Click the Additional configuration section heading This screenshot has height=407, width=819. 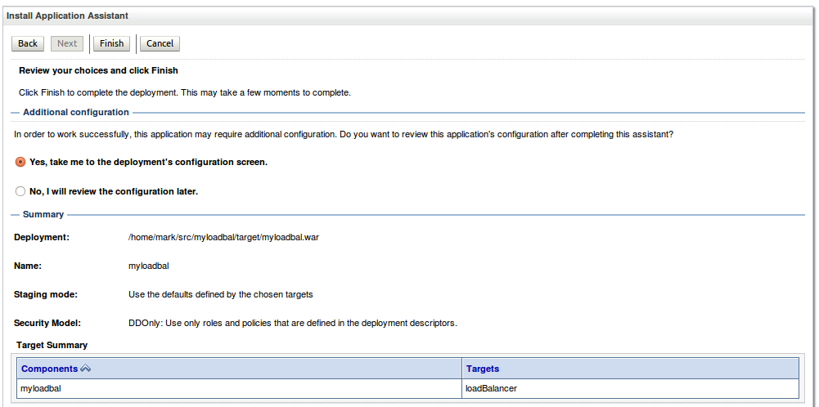[75, 112]
